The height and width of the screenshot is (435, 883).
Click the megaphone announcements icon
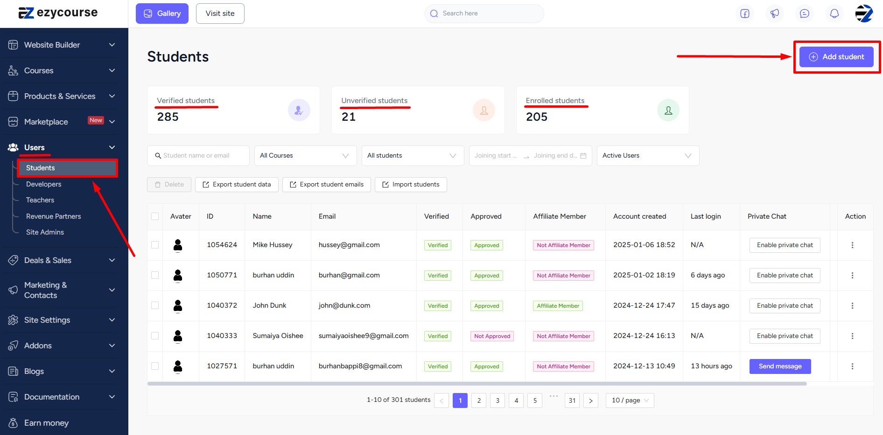[775, 14]
